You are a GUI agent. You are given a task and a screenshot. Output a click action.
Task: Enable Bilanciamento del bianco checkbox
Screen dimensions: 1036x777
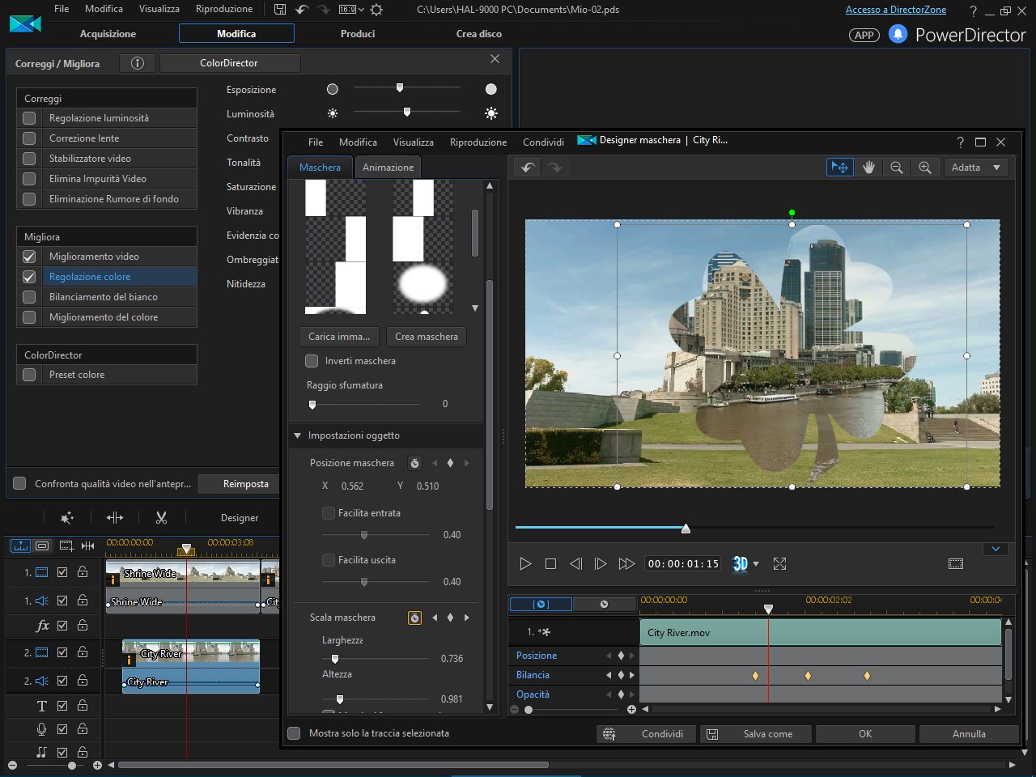point(30,297)
